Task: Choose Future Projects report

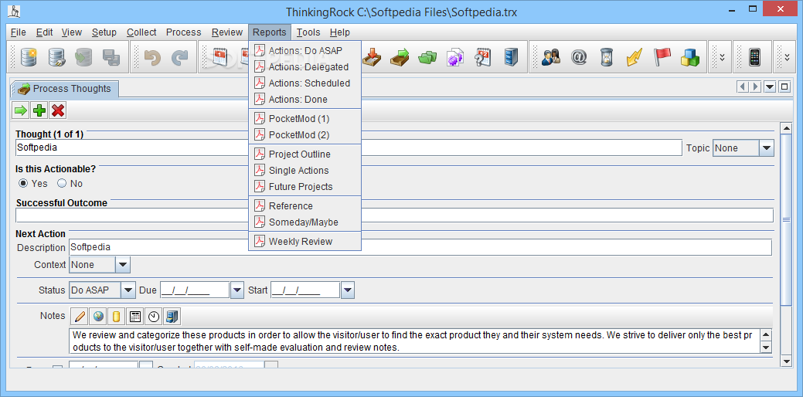Action: click(305, 187)
